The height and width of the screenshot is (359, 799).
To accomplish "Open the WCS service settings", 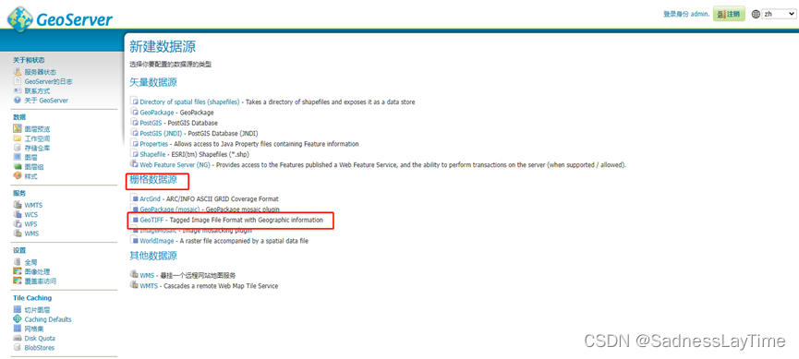I will click(x=31, y=215).
